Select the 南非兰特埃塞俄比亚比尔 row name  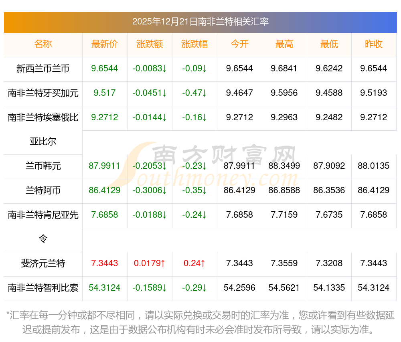click(43, 130)
